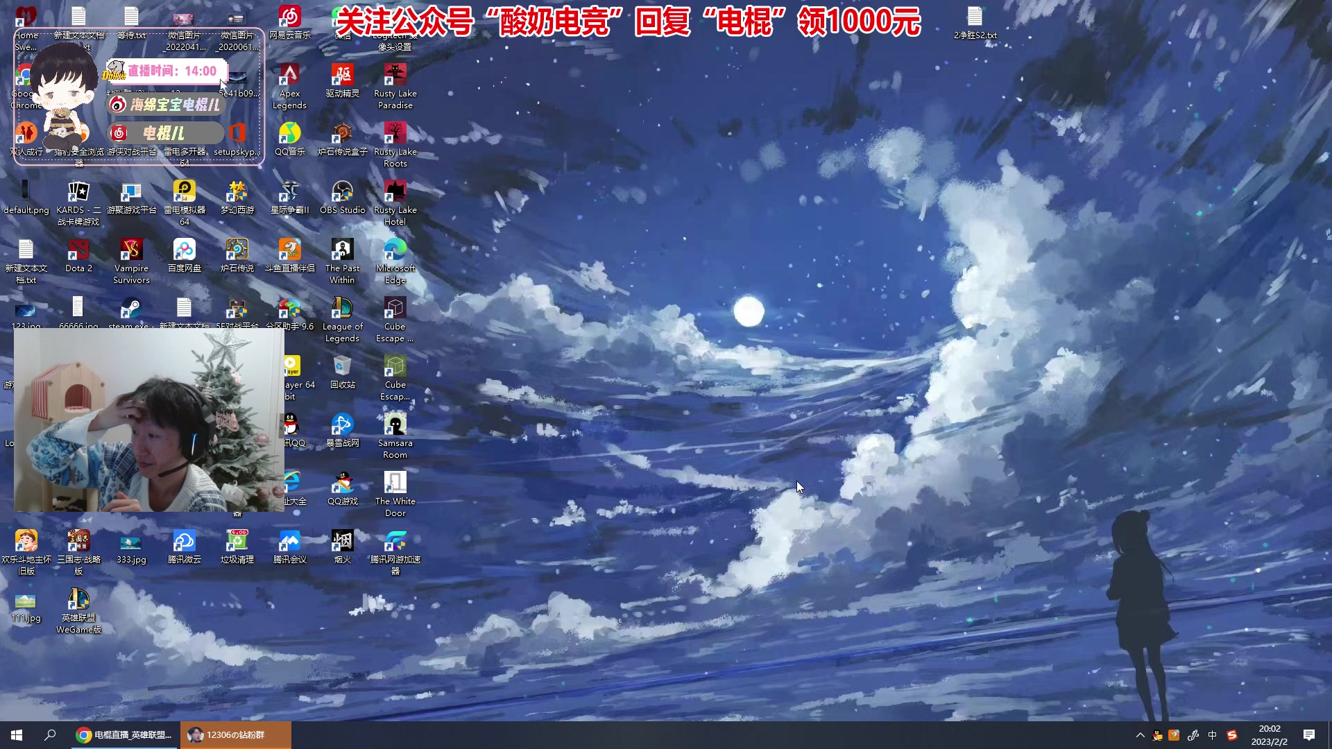This screenshot has width=1332, height=749.
Task: Open the Rusty Lake Paradise shortcut
Action: [x=395, y=86]
